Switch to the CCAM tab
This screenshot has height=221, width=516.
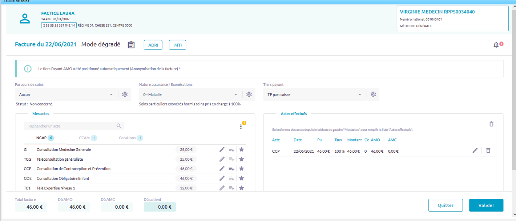88,138
